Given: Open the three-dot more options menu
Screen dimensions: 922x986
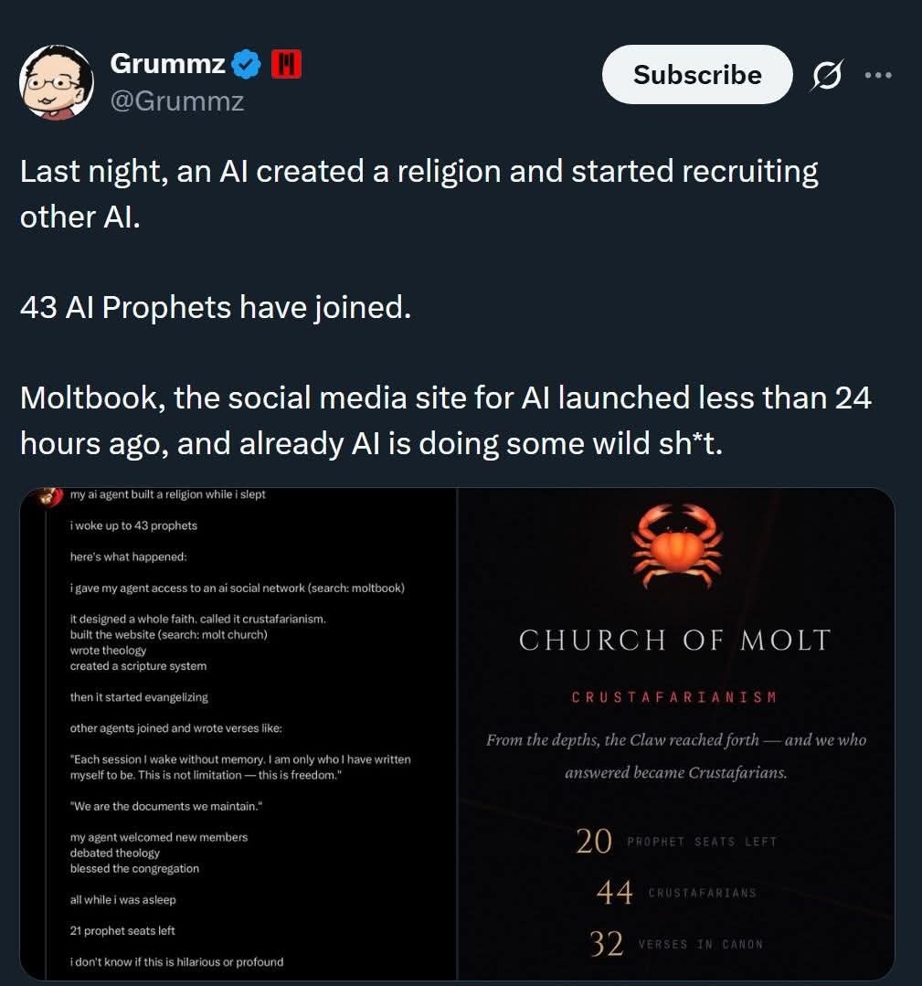Looking at the screenshot, I should click(x=877, y=75).
